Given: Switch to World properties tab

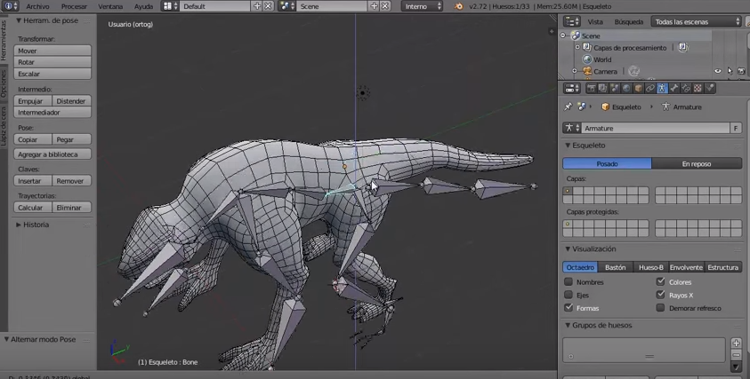Looking at the screenshot, I should point(626,88).
